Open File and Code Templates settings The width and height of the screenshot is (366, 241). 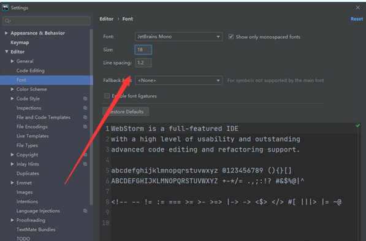tap(44, 117)
